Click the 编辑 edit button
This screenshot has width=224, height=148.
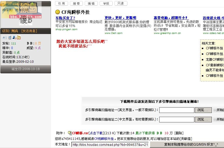click(91, 4)
